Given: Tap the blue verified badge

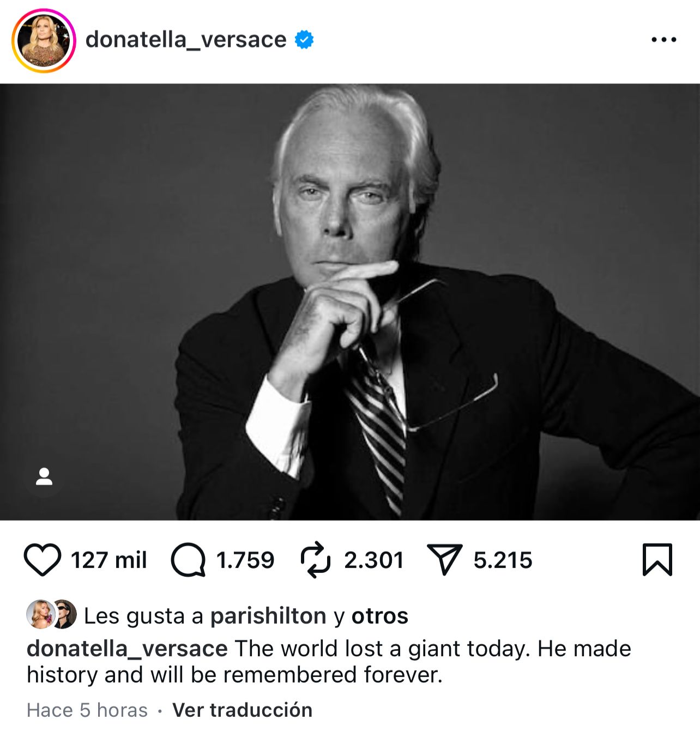Looking at the screenshot, I should 304,40.
